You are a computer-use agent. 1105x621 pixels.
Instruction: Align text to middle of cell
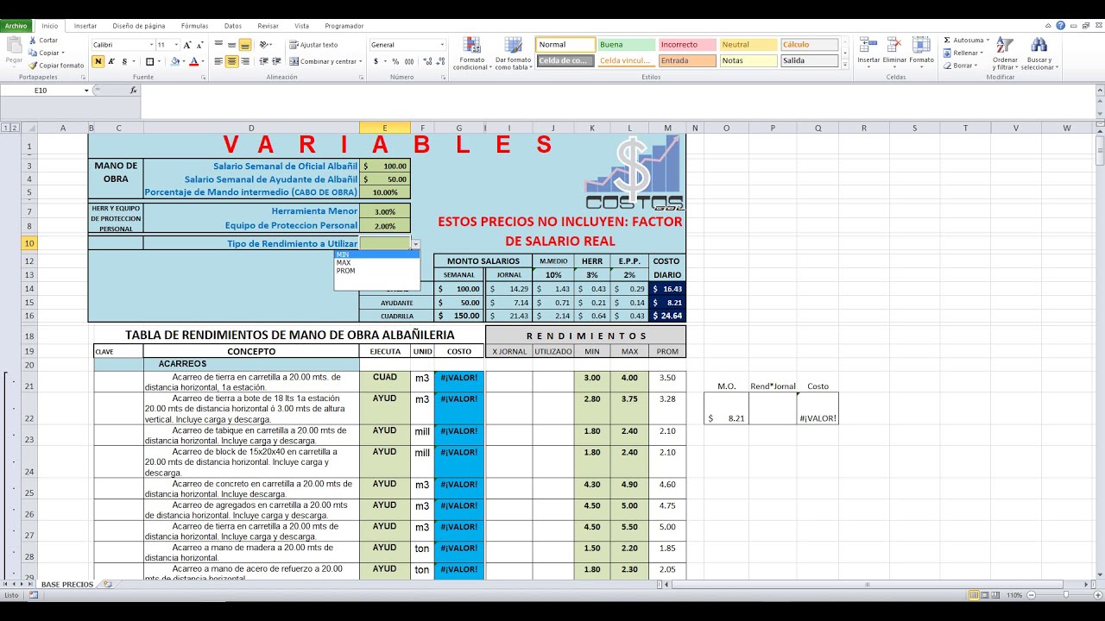[231, 44]
